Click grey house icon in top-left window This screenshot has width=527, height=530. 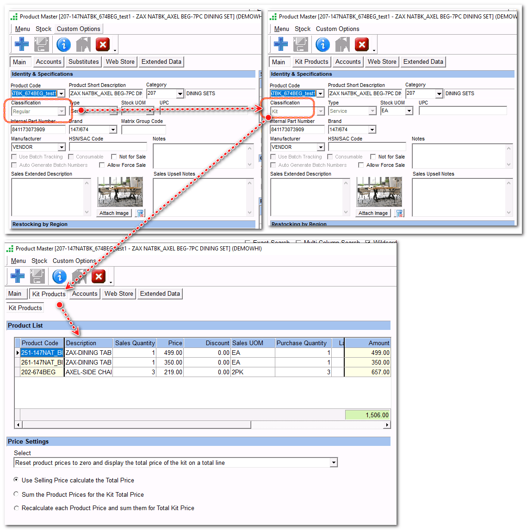click(83, 45)
